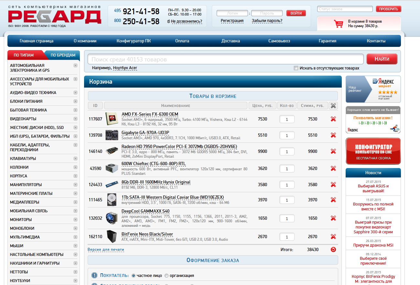Screen dimensions: 420x285
Task: Focus the Статус заказа input field
Action: [x=345, y=9]
